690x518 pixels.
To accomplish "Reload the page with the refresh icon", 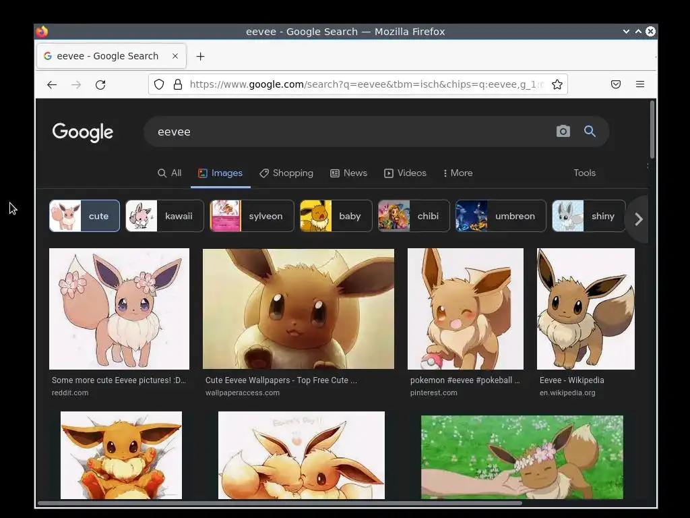I will pos(100,84).
